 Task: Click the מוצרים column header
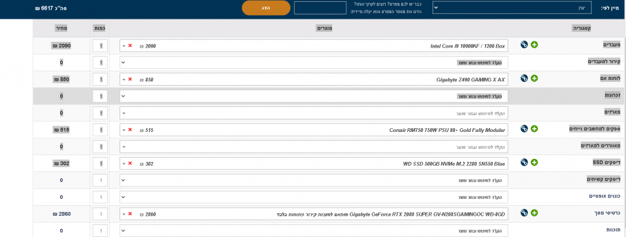click(325, 28)
